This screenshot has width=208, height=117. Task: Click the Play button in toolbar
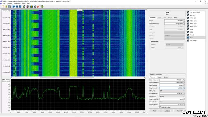tap(14, 6)
